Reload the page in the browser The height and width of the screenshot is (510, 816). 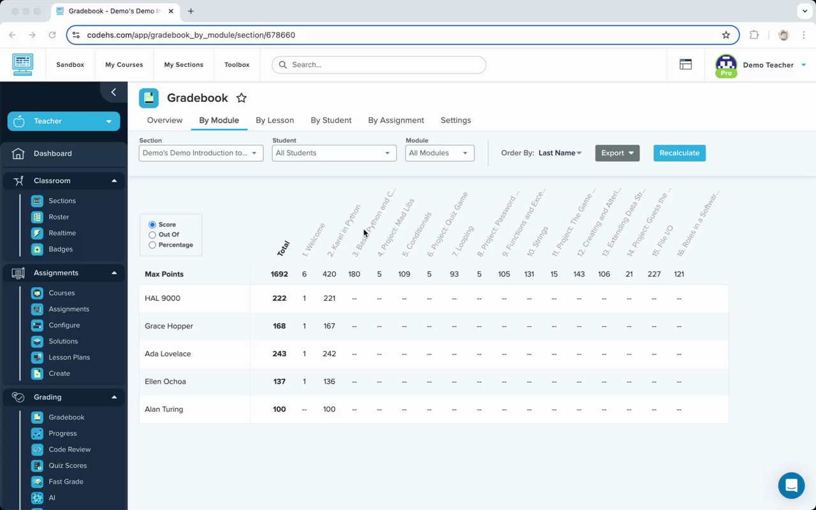52,35
